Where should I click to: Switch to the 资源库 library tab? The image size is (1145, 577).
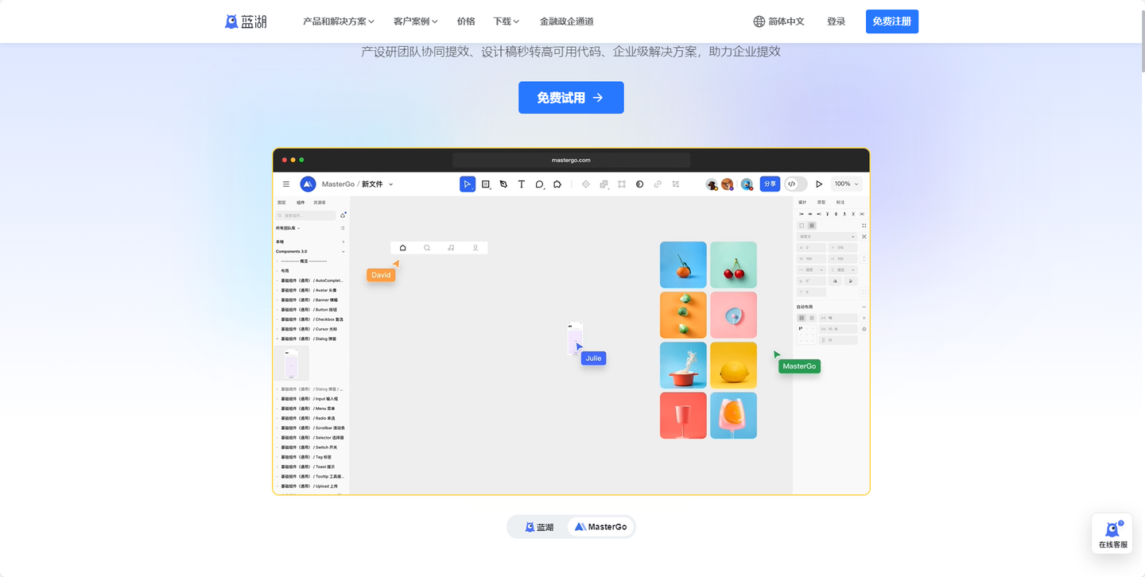click(x=320, y=203)
